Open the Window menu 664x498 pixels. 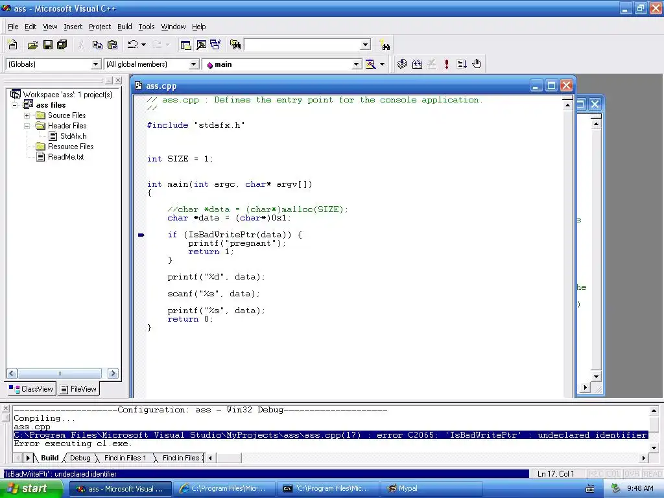(x=173, y=27)
